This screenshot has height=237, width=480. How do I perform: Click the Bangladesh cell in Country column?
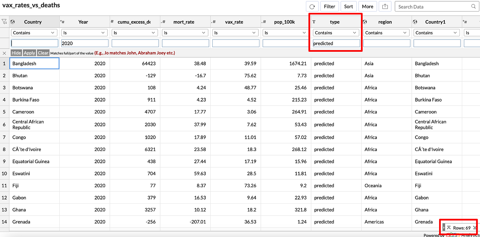coord(34,63)
